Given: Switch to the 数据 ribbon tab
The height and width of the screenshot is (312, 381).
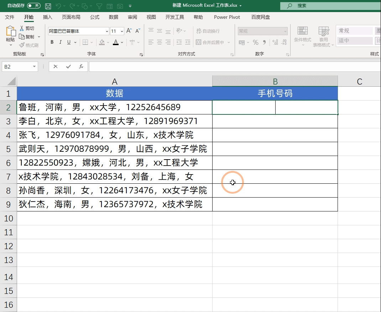Looking at the screenshot, I should pos(114,17).
